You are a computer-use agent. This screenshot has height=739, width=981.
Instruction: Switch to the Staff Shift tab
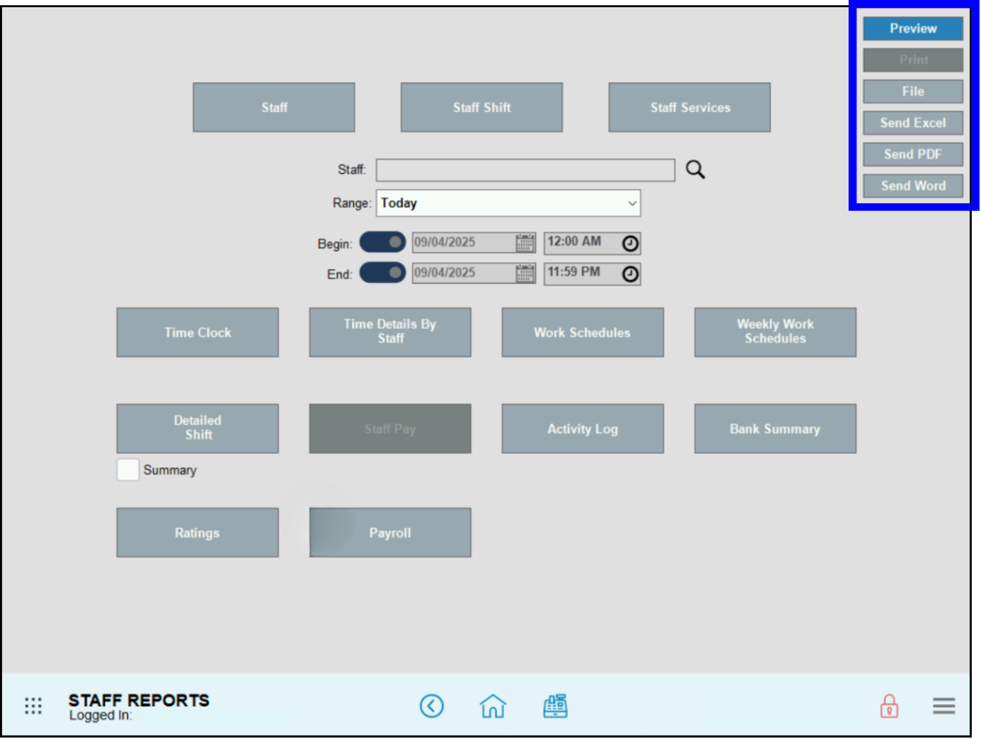tap(481, 107)
